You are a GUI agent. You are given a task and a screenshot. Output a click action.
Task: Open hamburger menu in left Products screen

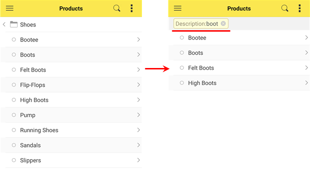[9, 9]
